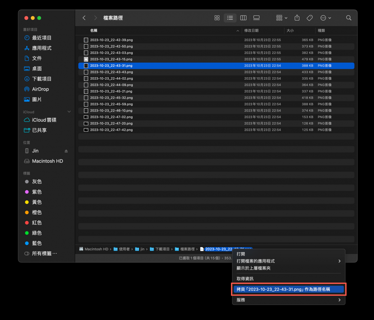Switch to list view

tap(230, 18)
